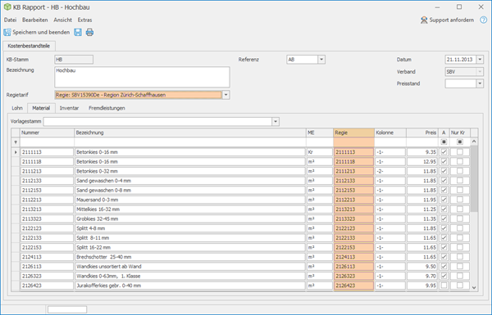Image resolution: width=492 pixels, height=315 pixels.
Task: Toggle A checkbox for row 2111213
Action: pos(444,171)
